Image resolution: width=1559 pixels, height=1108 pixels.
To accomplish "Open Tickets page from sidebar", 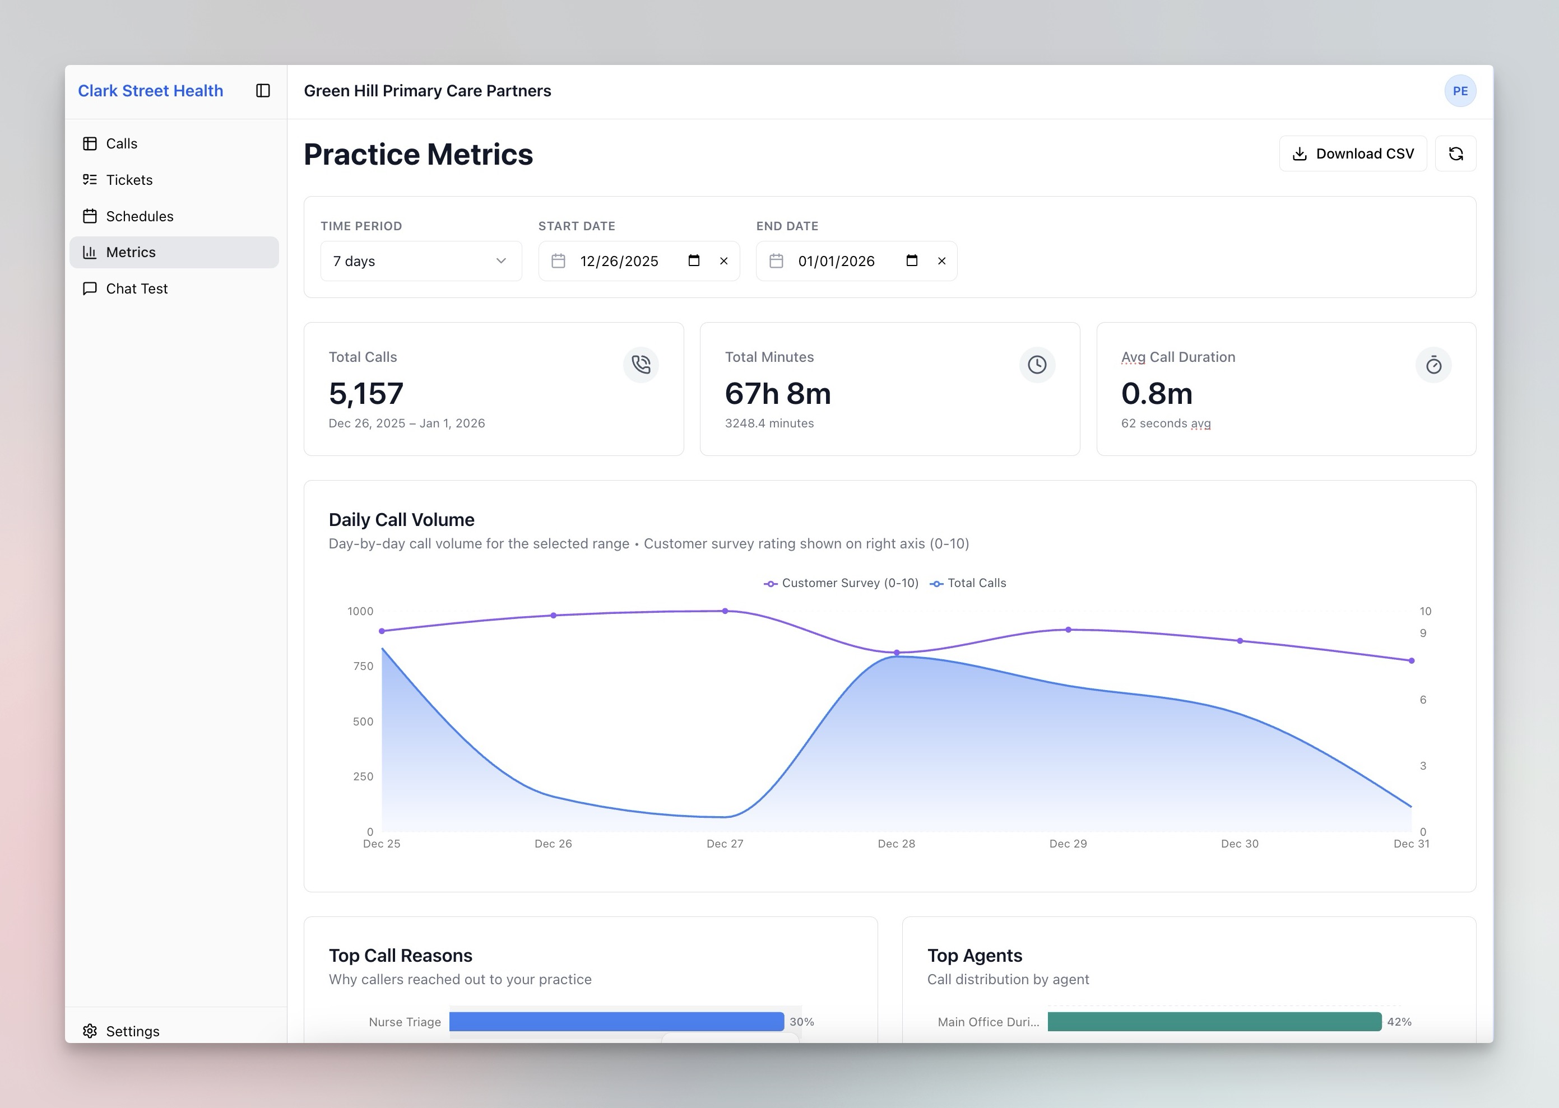I will coord(129,179).
